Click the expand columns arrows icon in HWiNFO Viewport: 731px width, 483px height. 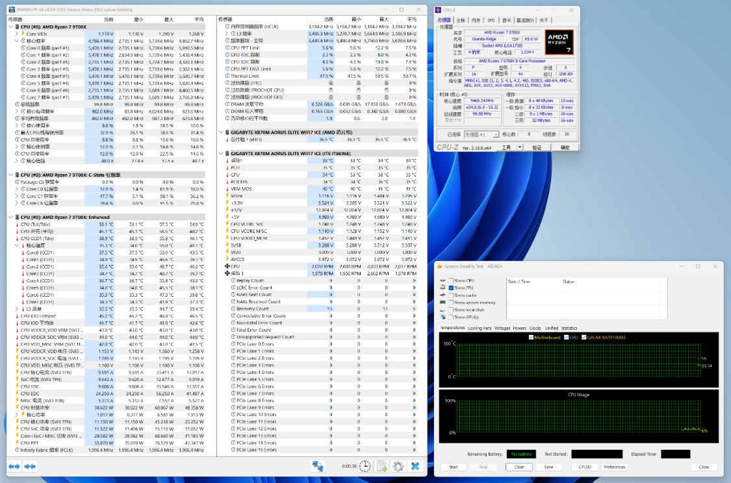click(14, 466)
